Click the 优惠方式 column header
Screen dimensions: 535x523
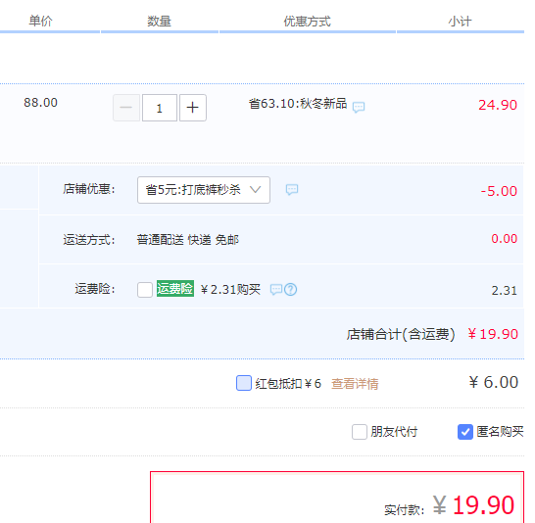coord(307,22)
